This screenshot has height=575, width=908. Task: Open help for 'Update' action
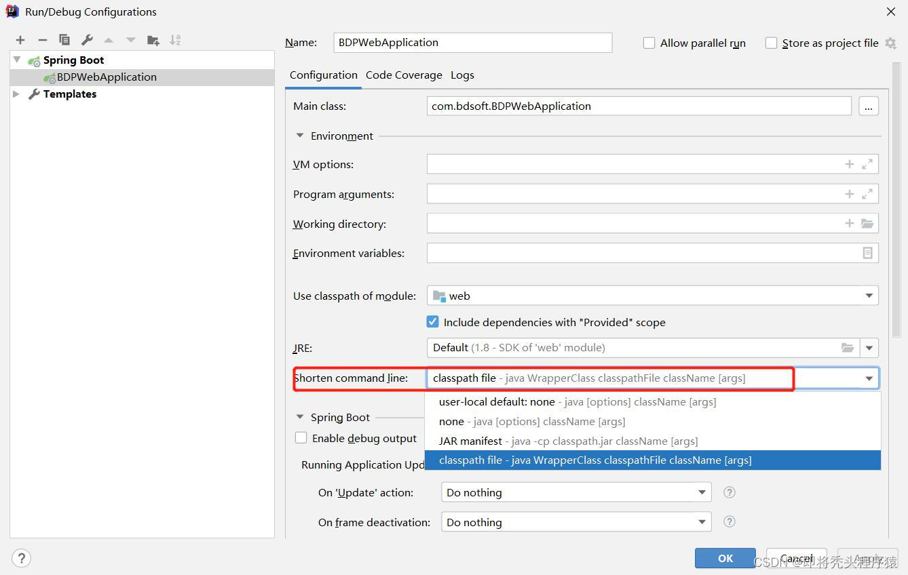(730, 492)
